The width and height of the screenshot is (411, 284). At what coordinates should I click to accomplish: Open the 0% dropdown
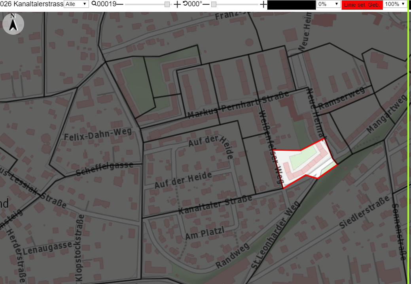click(328, 4)
